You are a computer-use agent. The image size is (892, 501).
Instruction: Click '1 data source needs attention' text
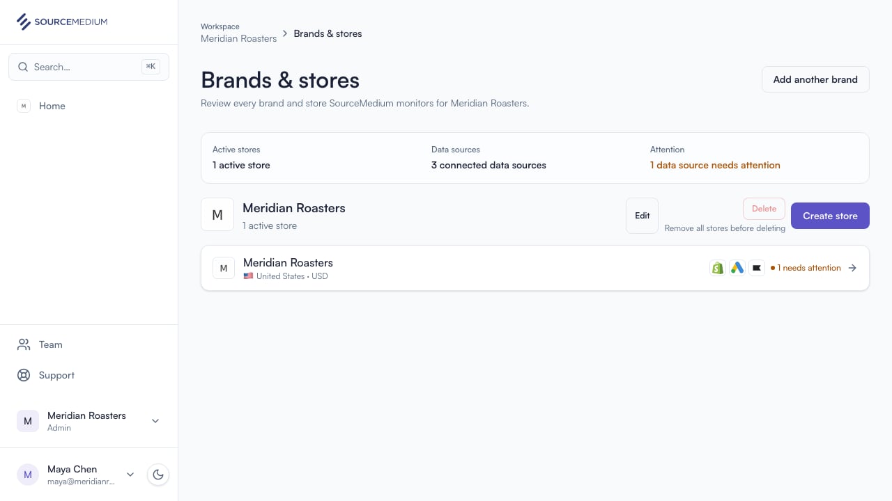pos(715,165)
